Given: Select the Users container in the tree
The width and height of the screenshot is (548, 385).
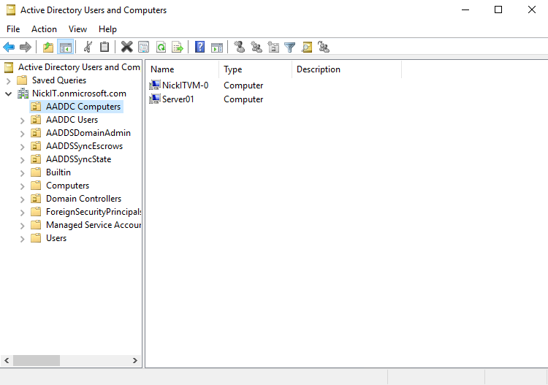Looking at the screenshot, I should click(56, 238).
